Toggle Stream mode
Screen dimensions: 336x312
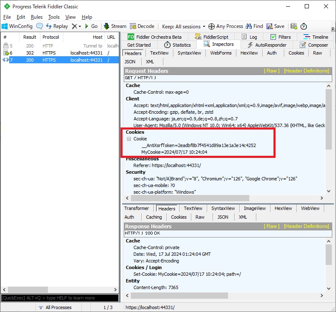coord(115,26)
